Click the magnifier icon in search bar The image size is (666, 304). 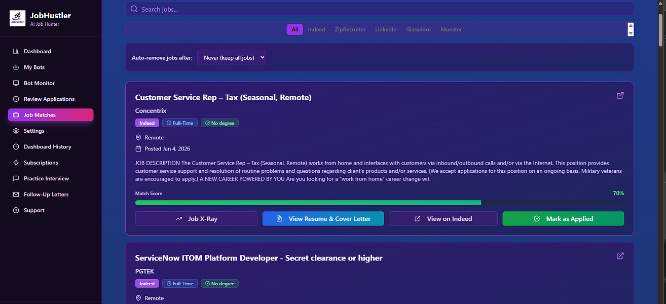click(134, 9)
